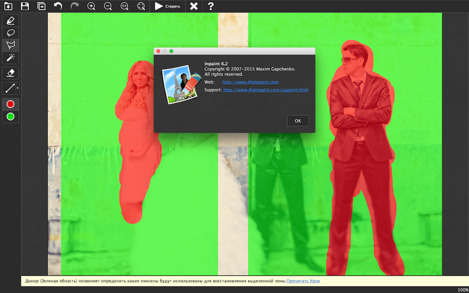This screenshot has height=293, width=469.
Task: Start the Стереть erase process
Action: pyautogui.click(x=167, y=6)
